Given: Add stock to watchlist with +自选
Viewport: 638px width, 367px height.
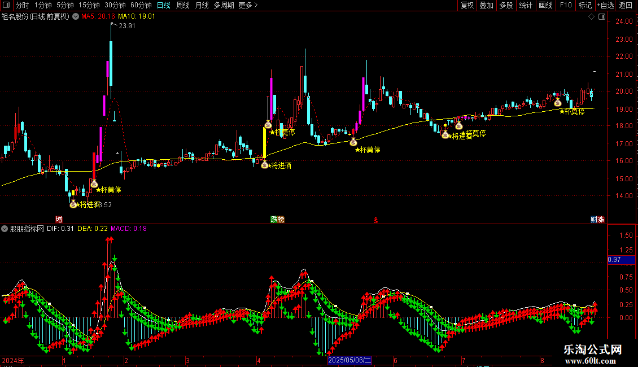Looking at the screenshot, I should [x=605, y=5].
